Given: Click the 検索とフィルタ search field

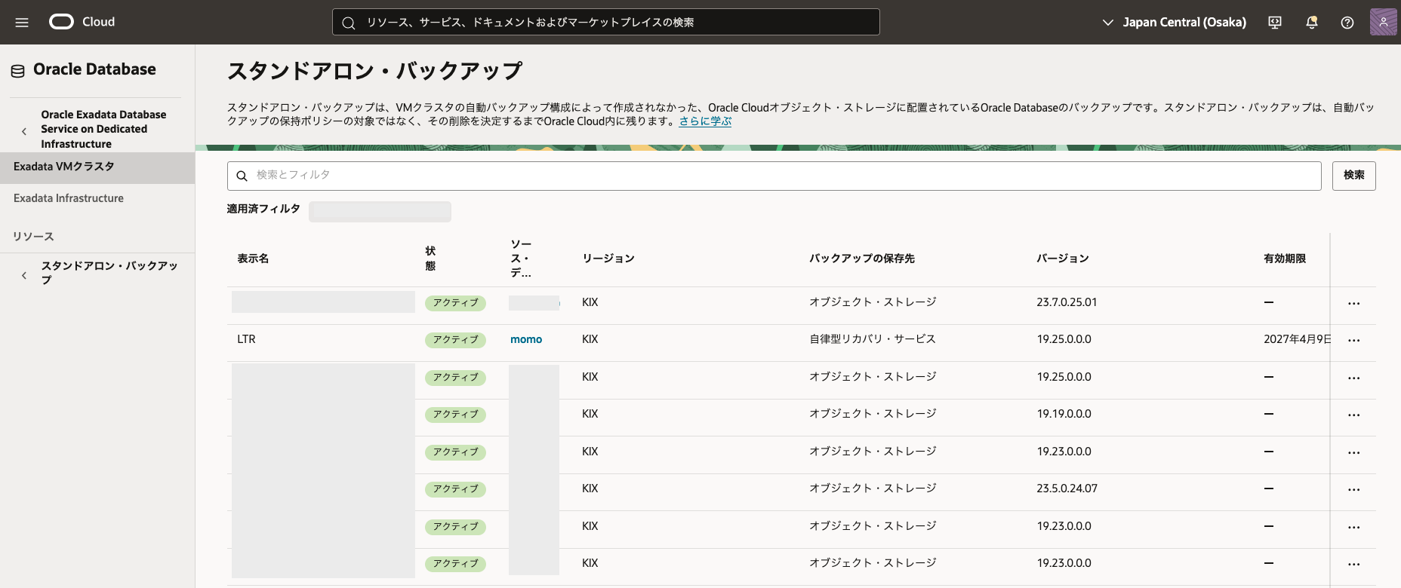Looking at the screenshot, I should coord(774,176).
